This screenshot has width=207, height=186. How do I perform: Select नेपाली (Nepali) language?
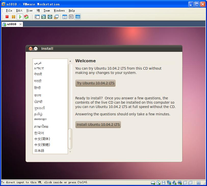(50, 74)
